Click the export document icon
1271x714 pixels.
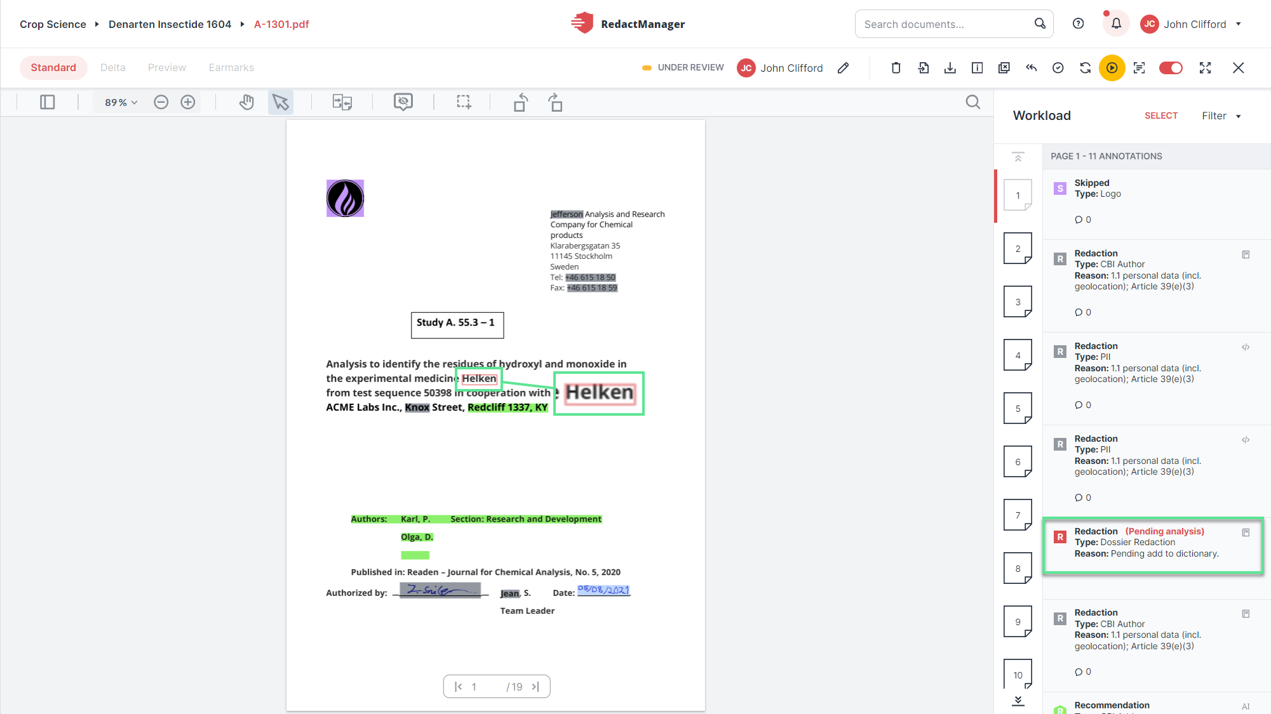(924, 68)
